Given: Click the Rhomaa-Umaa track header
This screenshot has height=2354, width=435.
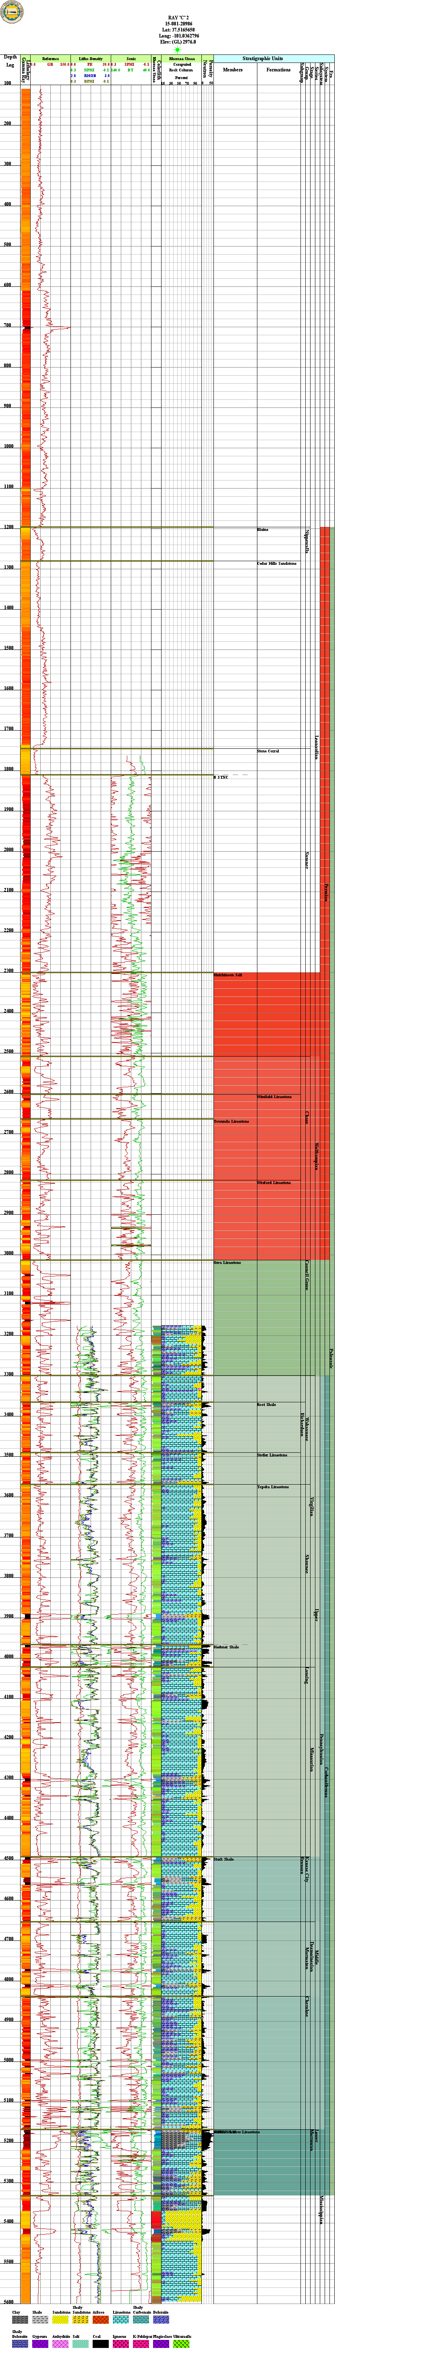Looking at the screenshot, I should point(182,58).
